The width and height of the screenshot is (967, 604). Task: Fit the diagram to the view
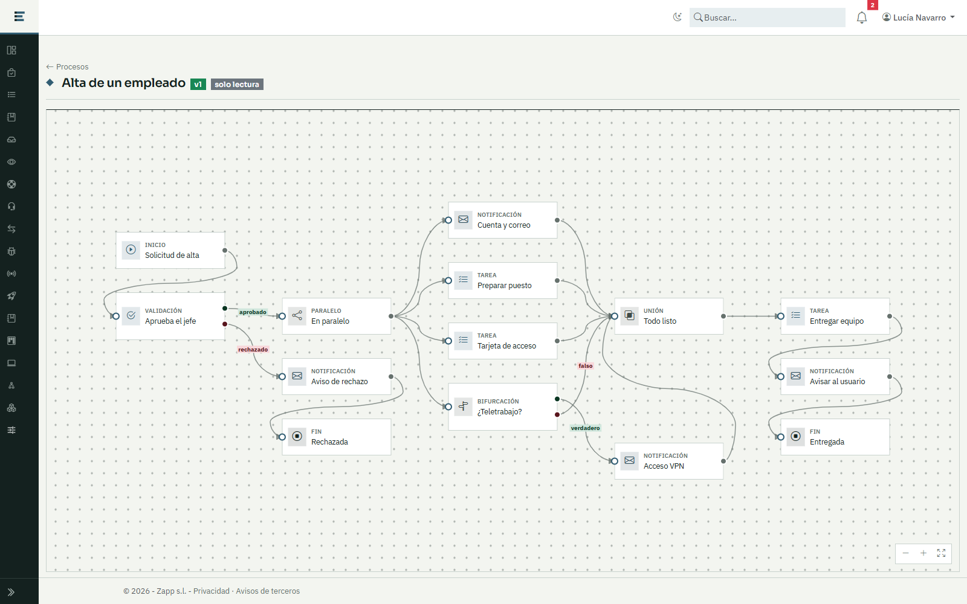coord(942,553)
